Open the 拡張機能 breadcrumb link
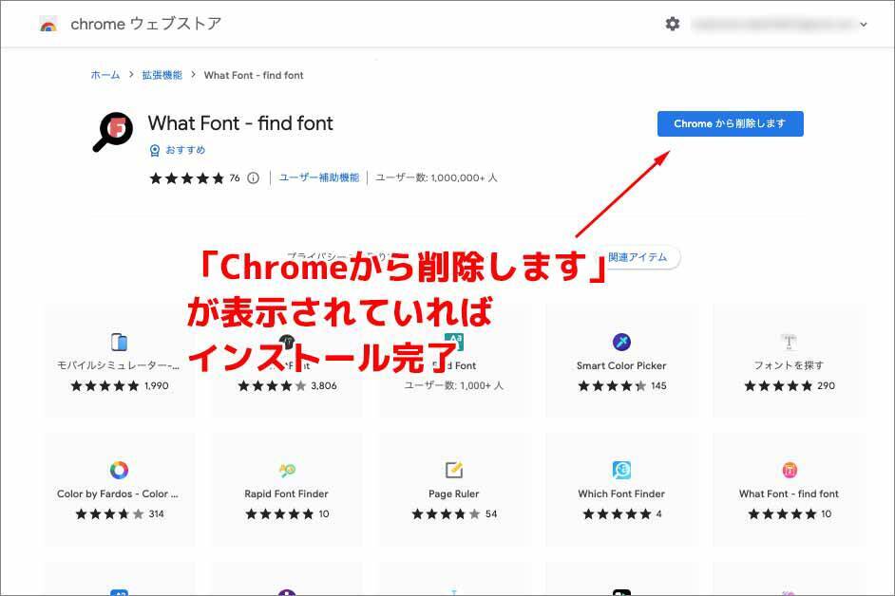This screenshot has height=596, width=895. point(162,75)
